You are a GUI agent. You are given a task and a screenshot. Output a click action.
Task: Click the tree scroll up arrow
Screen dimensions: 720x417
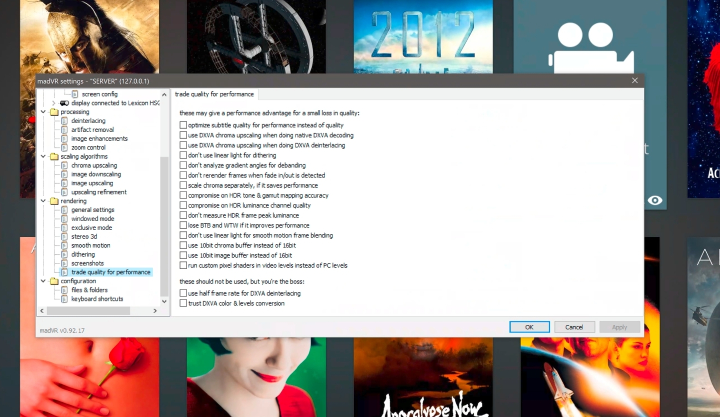point(164,95)
